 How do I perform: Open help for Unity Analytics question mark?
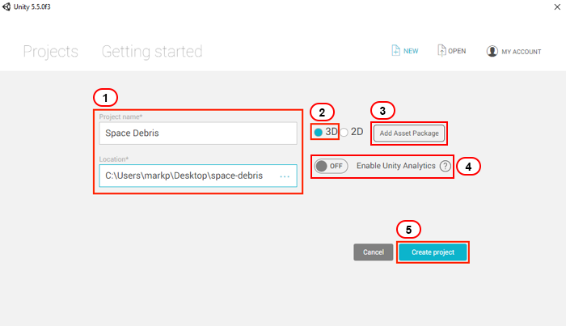point(445,166)
